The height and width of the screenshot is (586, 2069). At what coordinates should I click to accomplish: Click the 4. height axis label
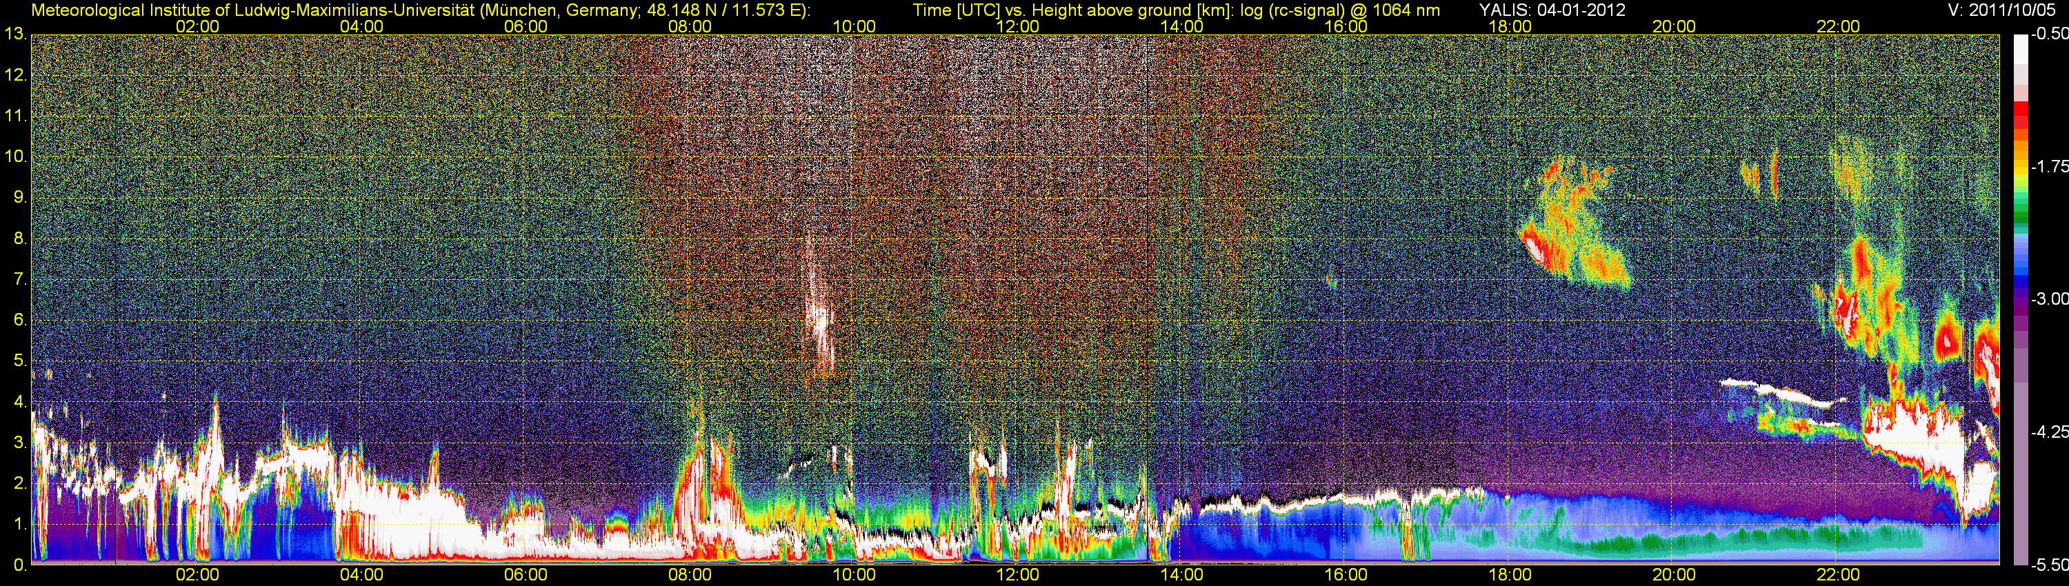[x=20, y=402]
